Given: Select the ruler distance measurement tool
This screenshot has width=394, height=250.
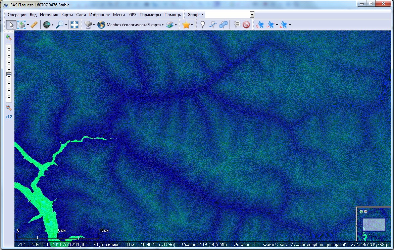Looking at the screenshot, I should (34, 25).
